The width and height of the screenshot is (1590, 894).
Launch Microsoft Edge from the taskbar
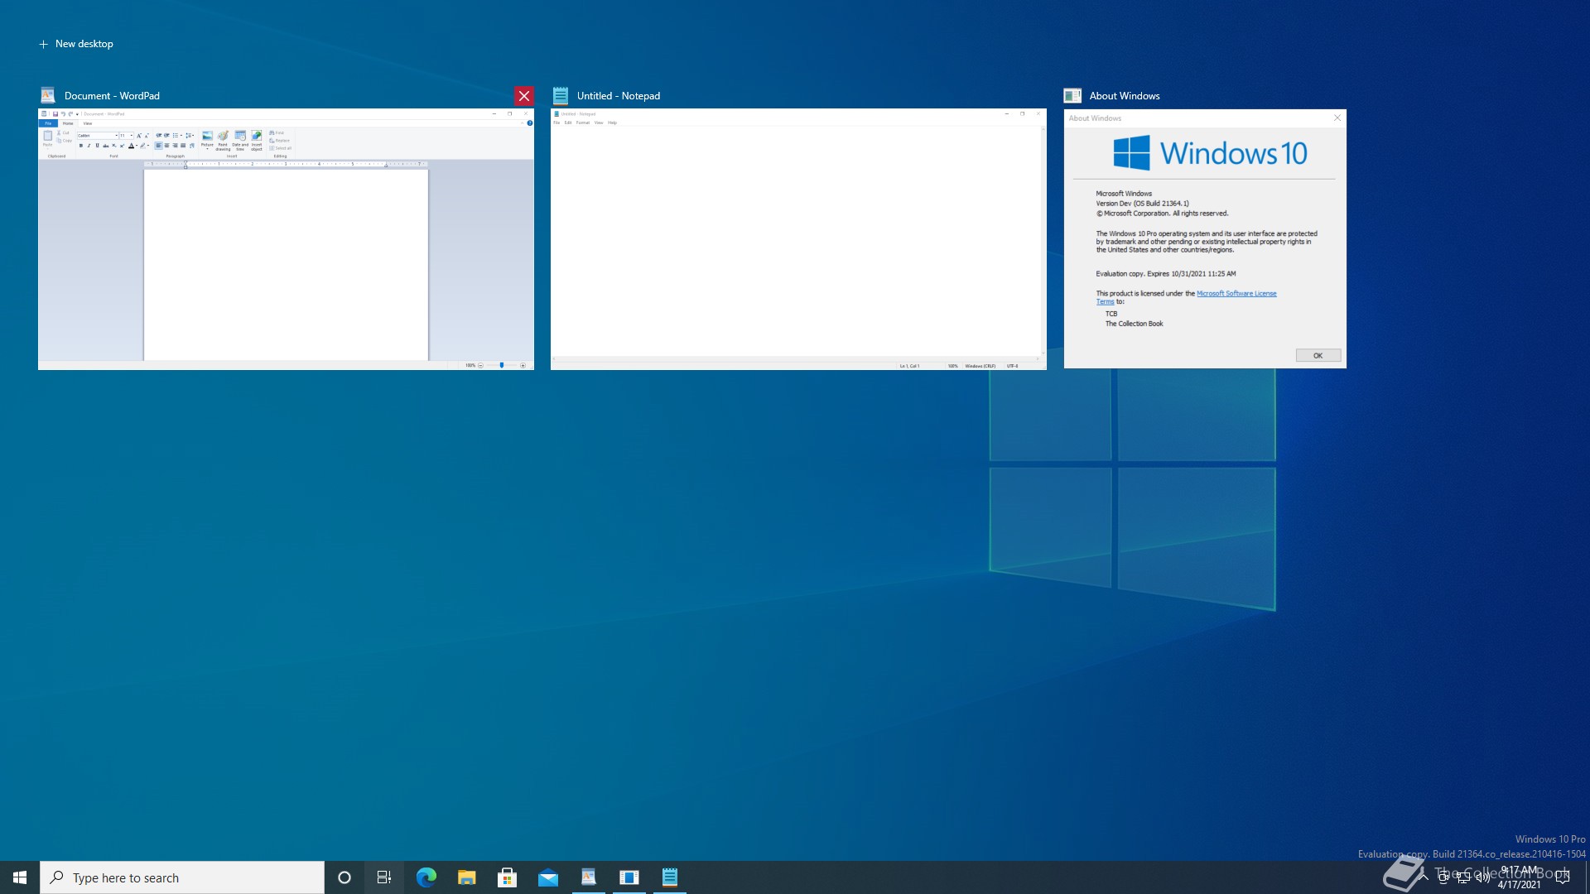pyautogui.click(x=426, y=877)
